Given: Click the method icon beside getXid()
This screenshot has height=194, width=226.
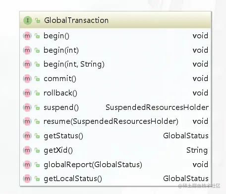Looking at the screenshot, I should click(27, 150).
